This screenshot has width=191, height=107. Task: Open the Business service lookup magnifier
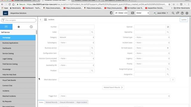(x=92, y=48)
